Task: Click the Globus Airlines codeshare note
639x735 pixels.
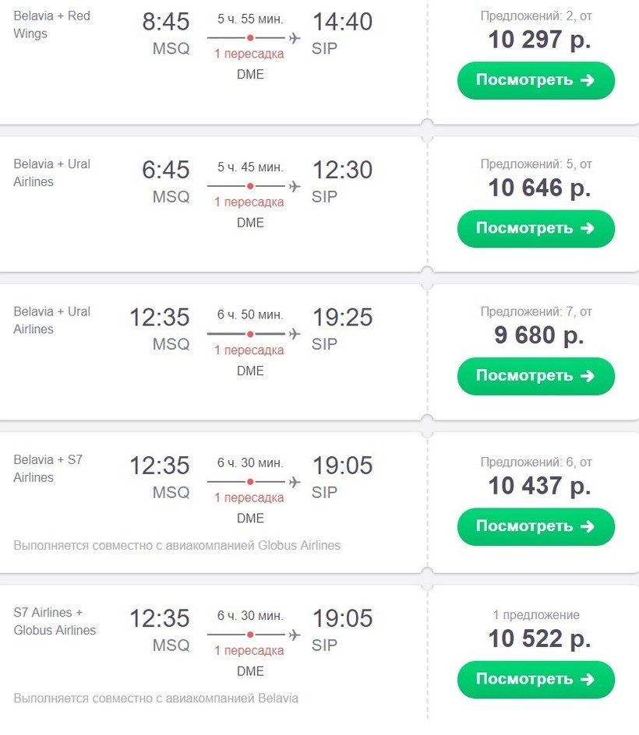Action: coord(177,545)
